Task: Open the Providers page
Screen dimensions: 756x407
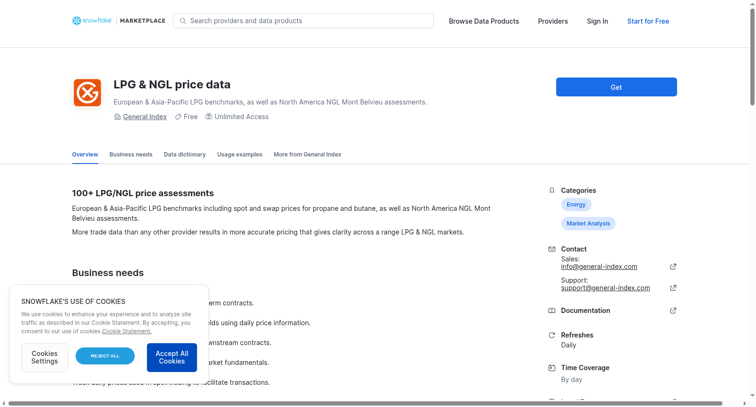Action: tap(553, 21)
